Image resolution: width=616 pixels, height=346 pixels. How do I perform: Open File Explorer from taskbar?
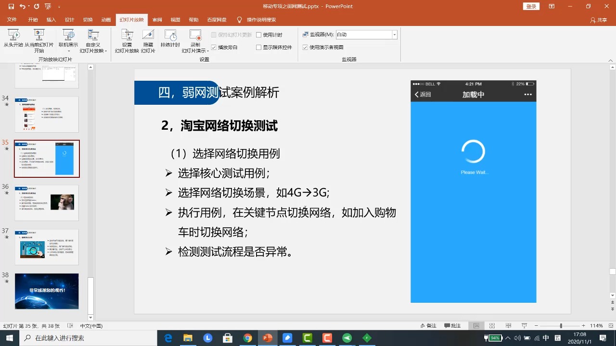(188, 338)
